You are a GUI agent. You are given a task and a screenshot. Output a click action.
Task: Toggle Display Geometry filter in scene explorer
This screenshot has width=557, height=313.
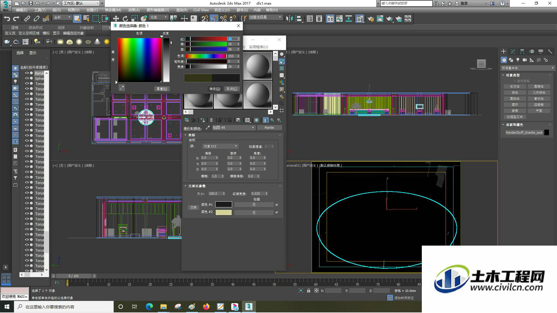15,68
